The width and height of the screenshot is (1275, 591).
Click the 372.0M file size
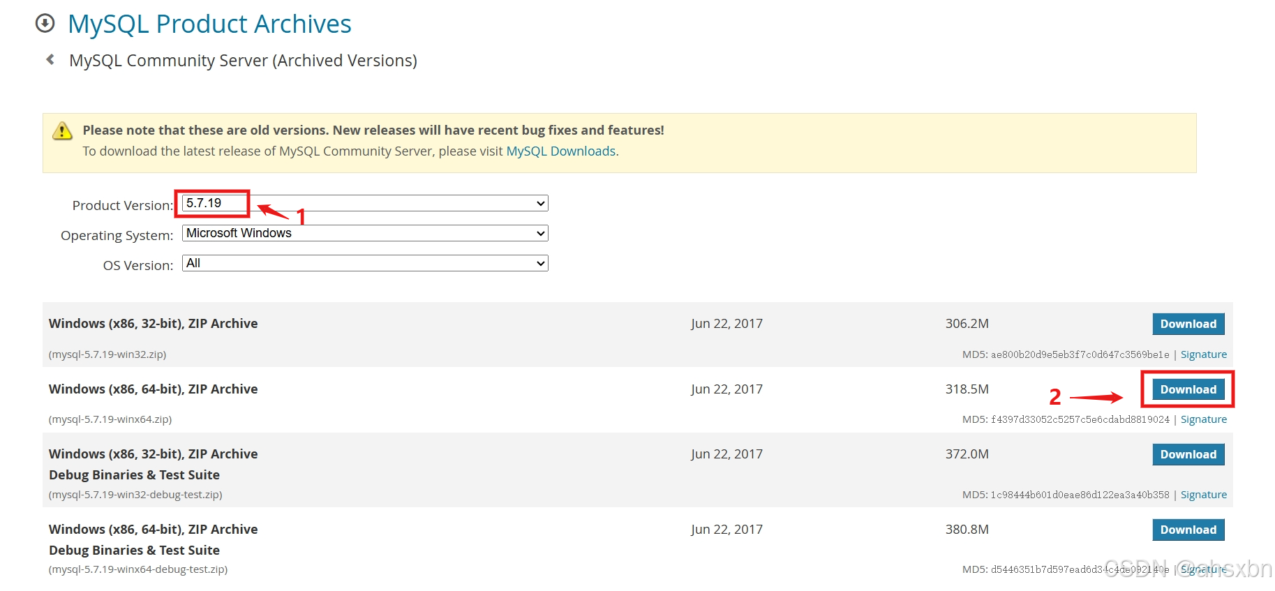coord(967,454)
